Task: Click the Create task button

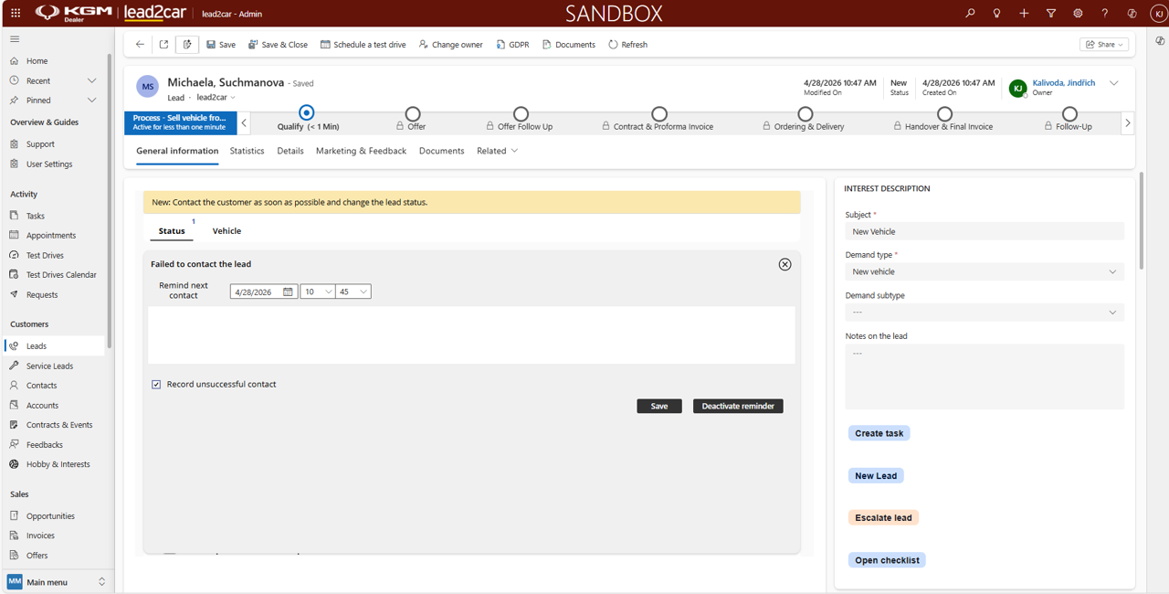Action: [879, 433]
